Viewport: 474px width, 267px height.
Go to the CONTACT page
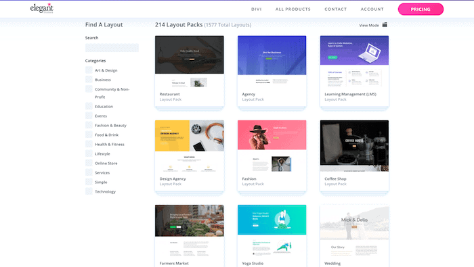tap(336, 9)
